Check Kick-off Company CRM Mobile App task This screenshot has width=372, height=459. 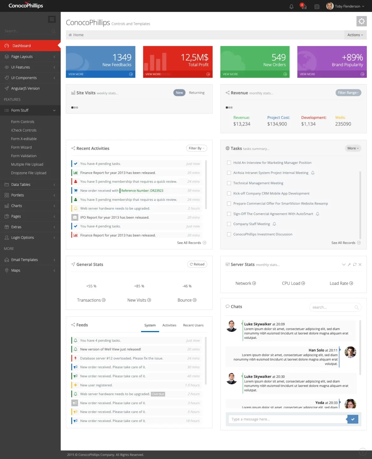click(x=229, y=193)
